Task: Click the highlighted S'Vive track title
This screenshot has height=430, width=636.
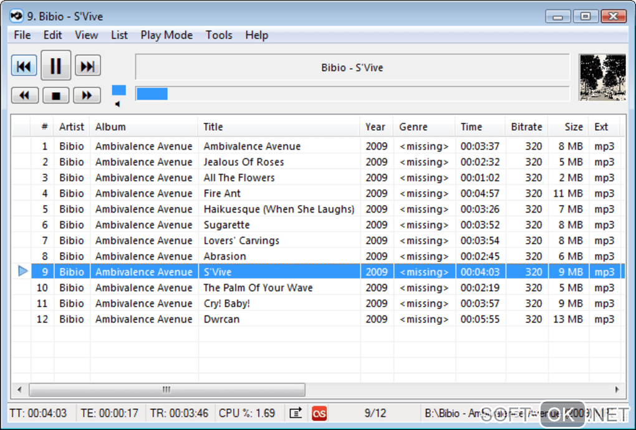Action: point(218,272)
